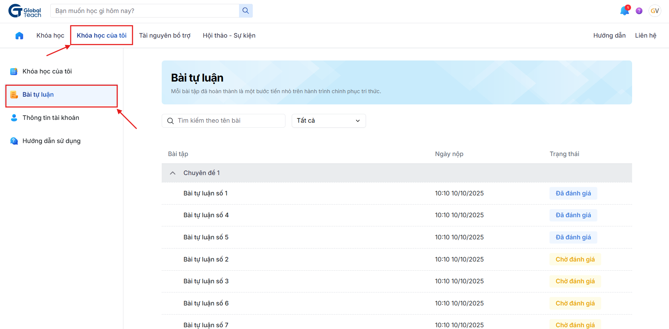Open Hội thảo - Sự kiện tab
This screenshot has width=669, height=329.
(x=229, y=36)
